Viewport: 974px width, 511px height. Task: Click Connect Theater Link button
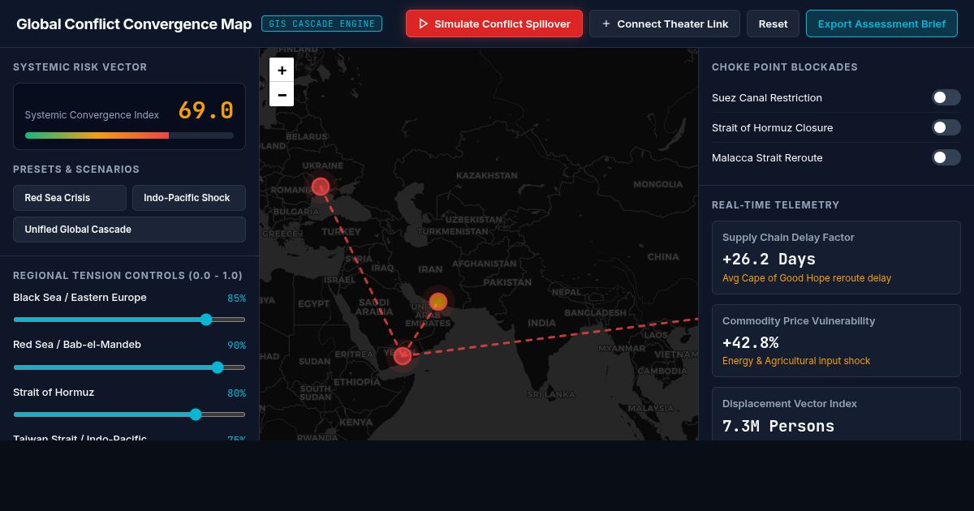(x=665, y=24)
